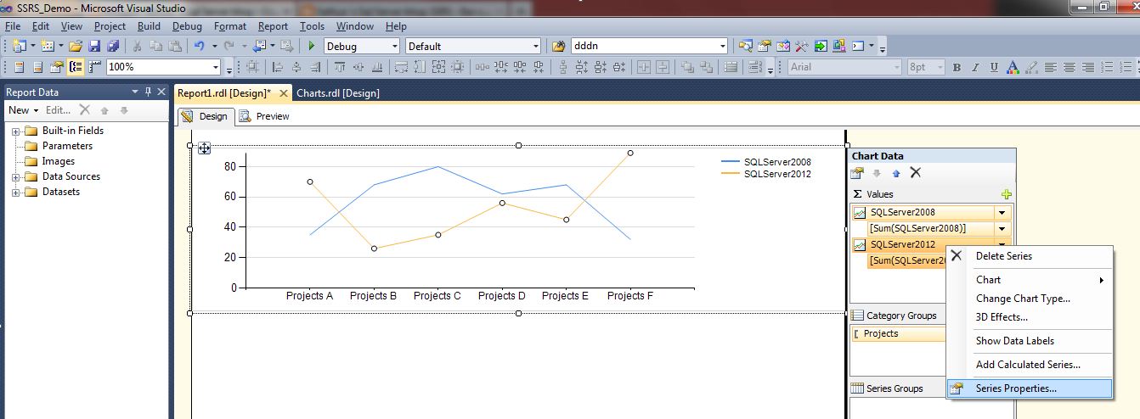Open the Properties Window toolbar icon

click(764, 46)
